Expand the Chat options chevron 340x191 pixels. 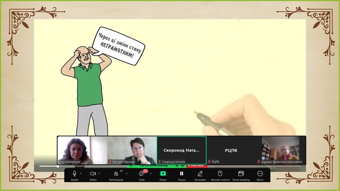click(x=151, y=173)
